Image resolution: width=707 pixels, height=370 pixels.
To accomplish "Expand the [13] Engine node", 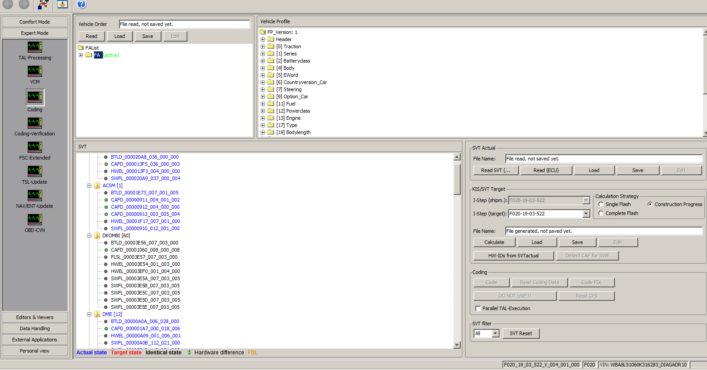I will click(263, 118).
